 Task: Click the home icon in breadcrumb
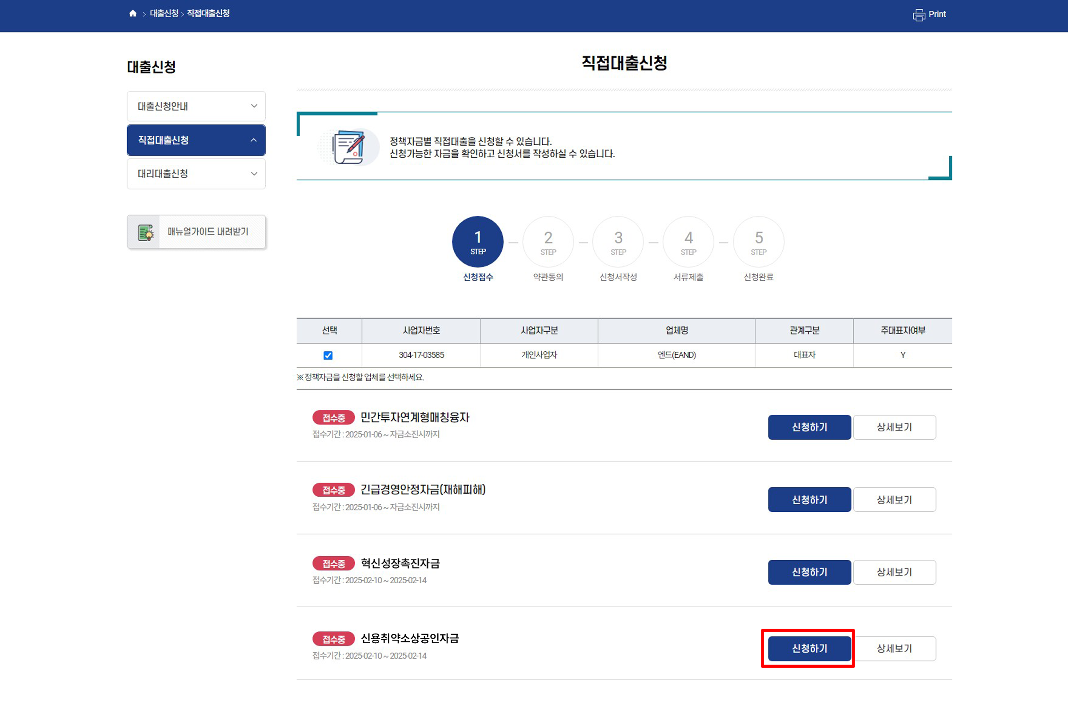[x=132, y=13]
